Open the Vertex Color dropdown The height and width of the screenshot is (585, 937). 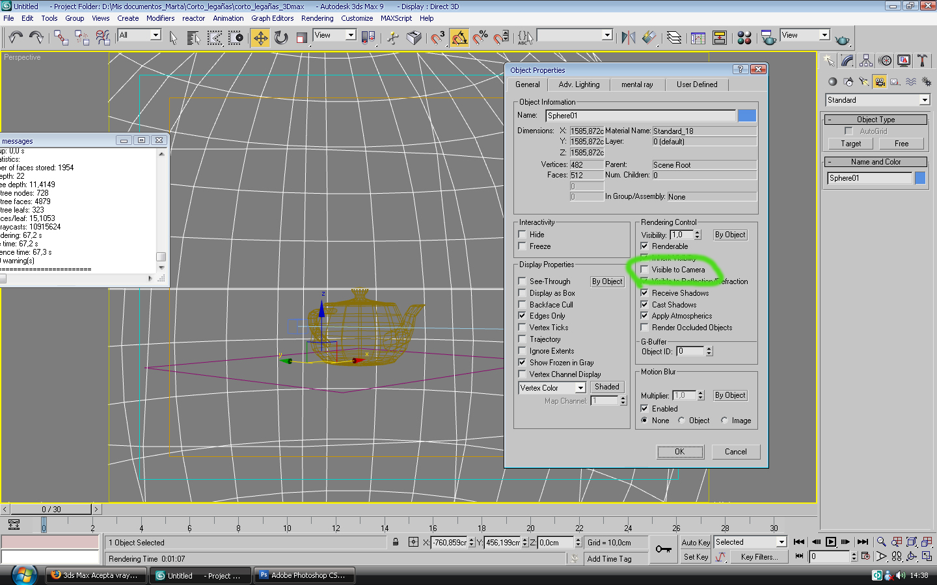click(580, 388)
